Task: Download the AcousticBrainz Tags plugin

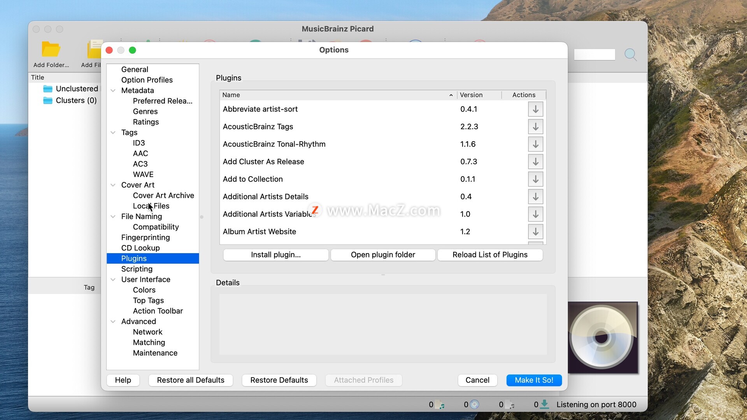Action: tap(535, 127)
